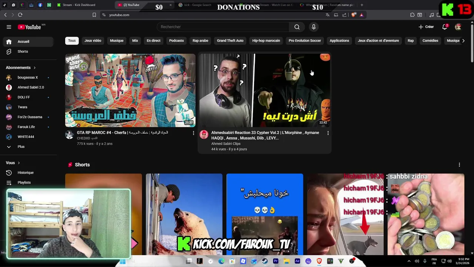The image size is (474, 267).
Task: Open the browser extensions puzzle icon
Action: [412, 15]
